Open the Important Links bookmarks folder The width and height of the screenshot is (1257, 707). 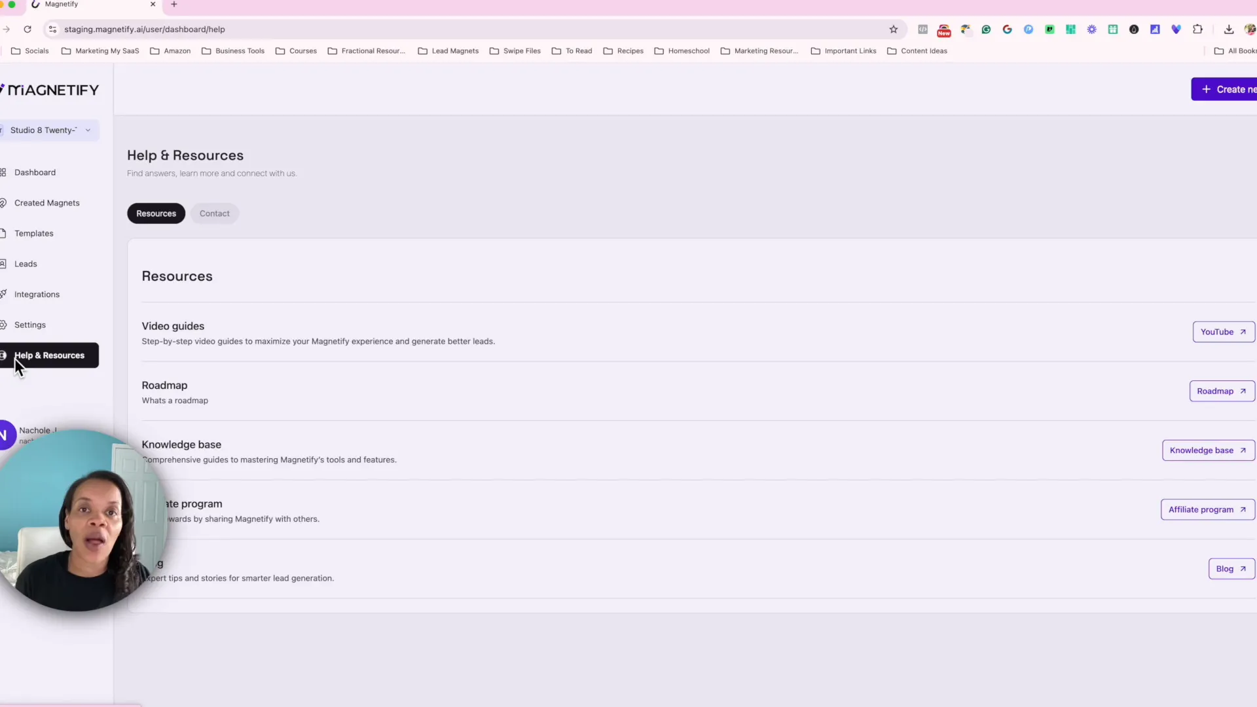[844, 51]
